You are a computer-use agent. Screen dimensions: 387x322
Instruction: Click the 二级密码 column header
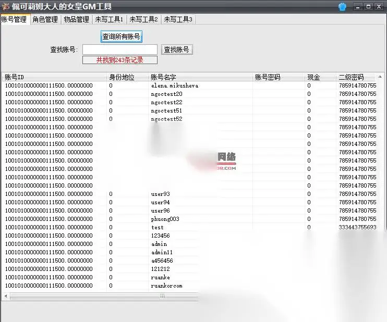pos(356,77)
